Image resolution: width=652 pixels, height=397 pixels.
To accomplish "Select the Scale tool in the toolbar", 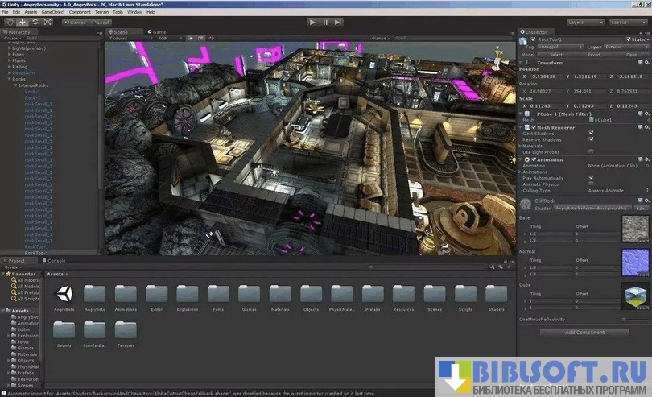I will (x=49, y=22).
